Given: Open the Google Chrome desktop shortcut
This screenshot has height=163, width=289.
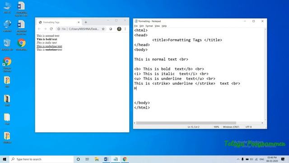Looking at the screenshot, I should click(x=7, y=64).
